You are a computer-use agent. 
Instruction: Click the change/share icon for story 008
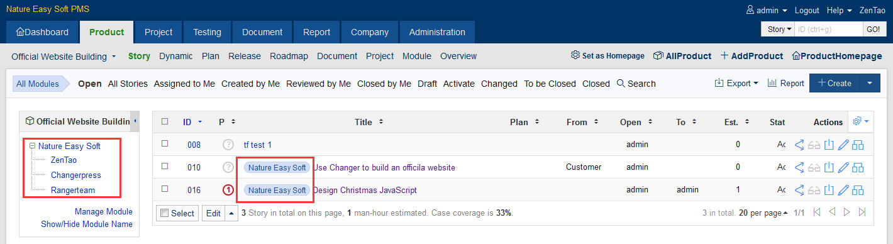point(800,145)
